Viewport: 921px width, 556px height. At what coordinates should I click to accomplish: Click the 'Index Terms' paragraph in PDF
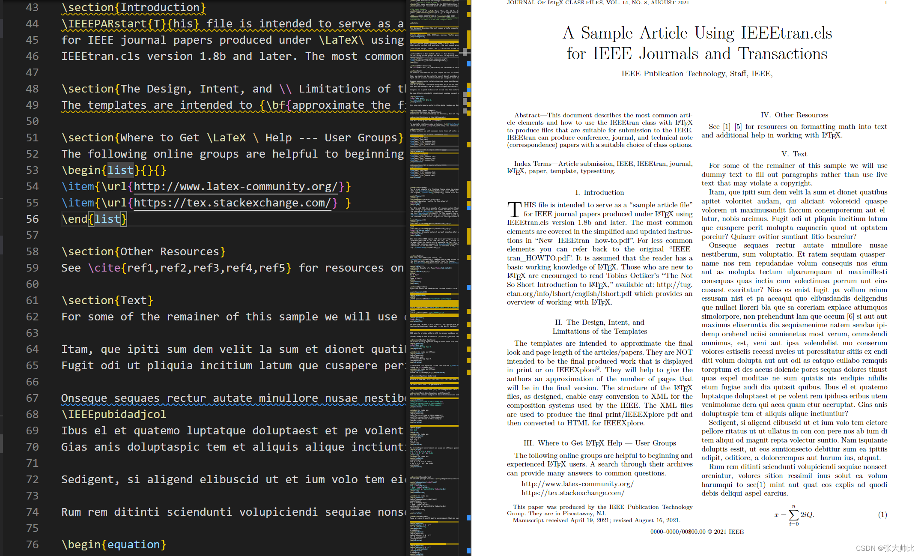pos(599,167)
